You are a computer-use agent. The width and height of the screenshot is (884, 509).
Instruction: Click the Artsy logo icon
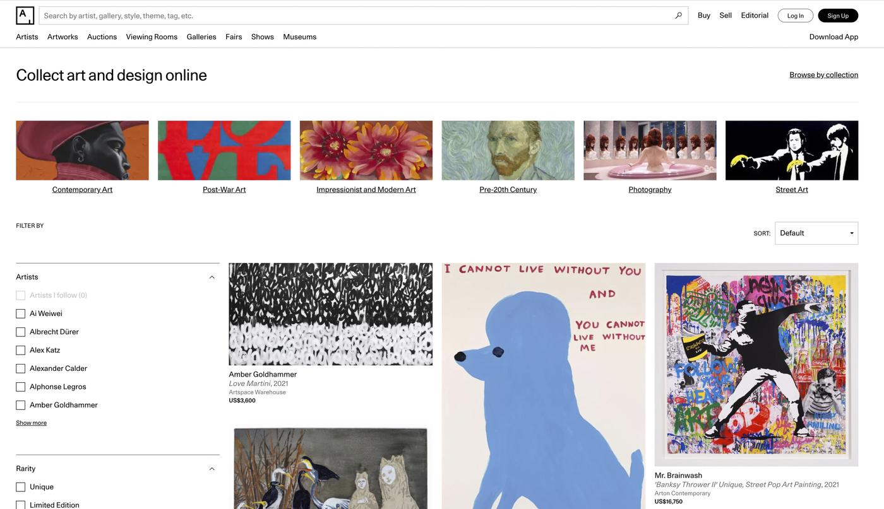click(25, 15)
